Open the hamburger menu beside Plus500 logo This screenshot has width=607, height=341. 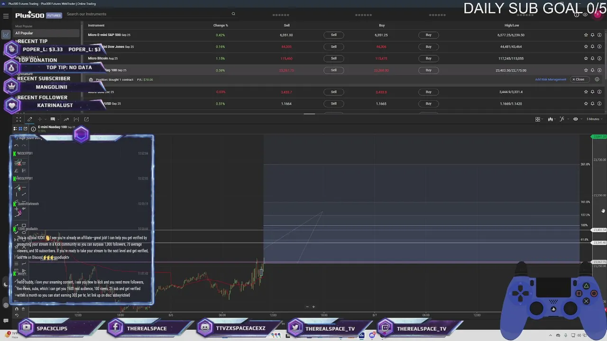pos(6,16)
